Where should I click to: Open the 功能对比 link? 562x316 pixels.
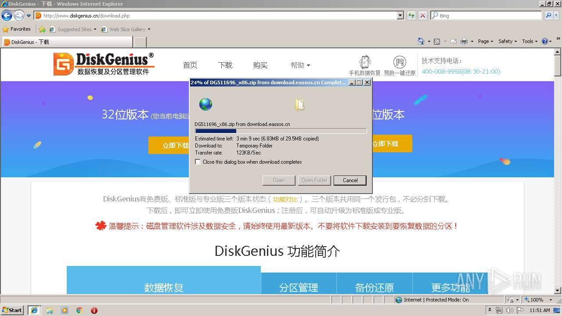285,199
